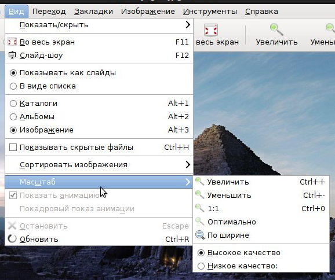Viewport: 335px width, 280px height.
Task: Select Показывать как слайды radio option
Action: [13, 73]
